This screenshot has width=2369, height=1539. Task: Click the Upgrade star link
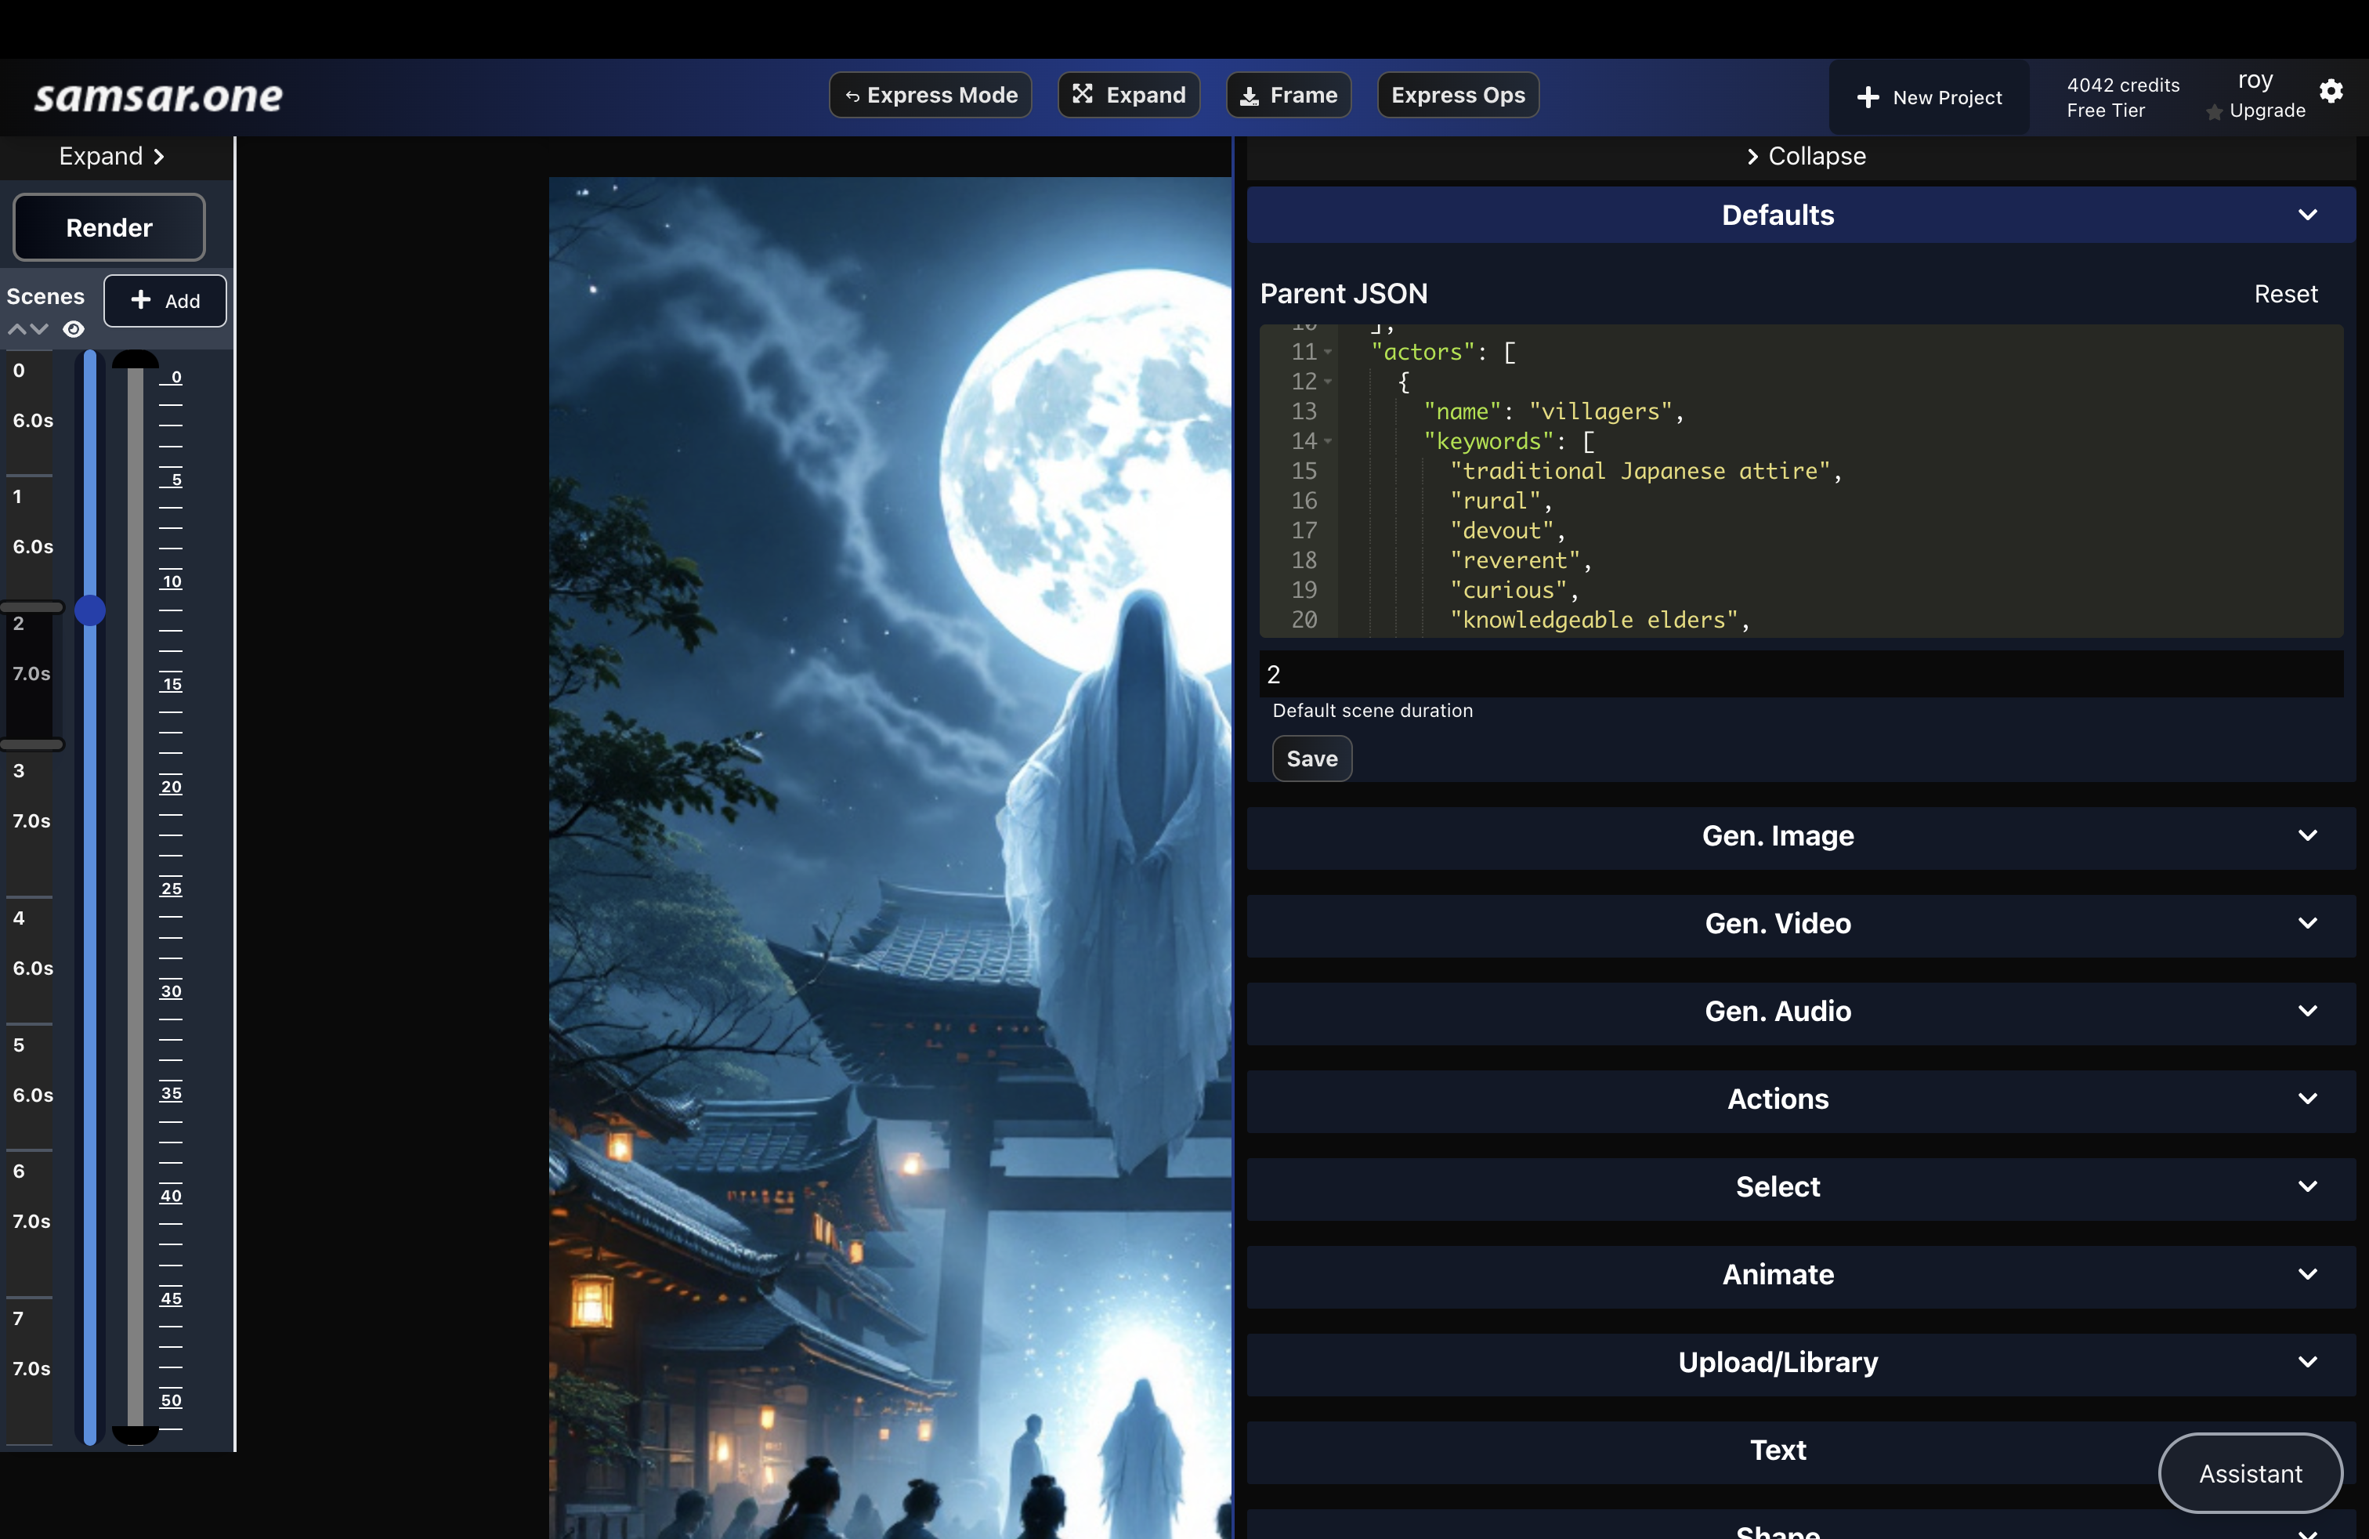[x=2255, y=110]
